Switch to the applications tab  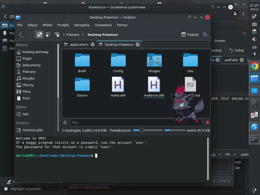(79, 44)
